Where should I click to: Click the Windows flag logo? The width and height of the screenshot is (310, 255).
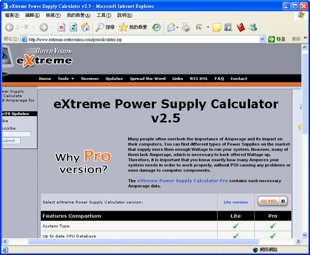(301, 15)
